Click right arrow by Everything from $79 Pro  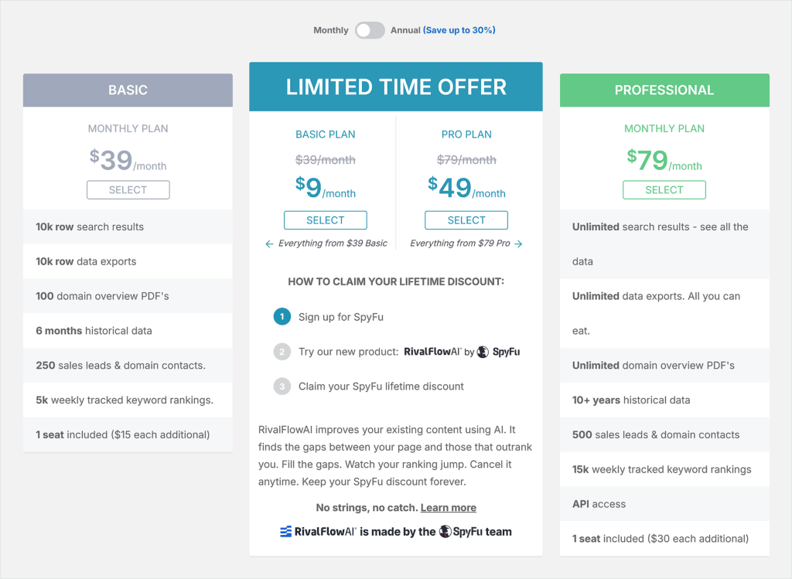518,244
